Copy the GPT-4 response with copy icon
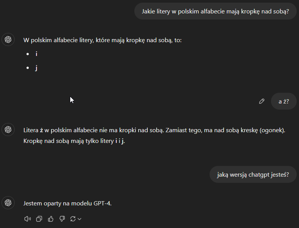 (39, 219)
